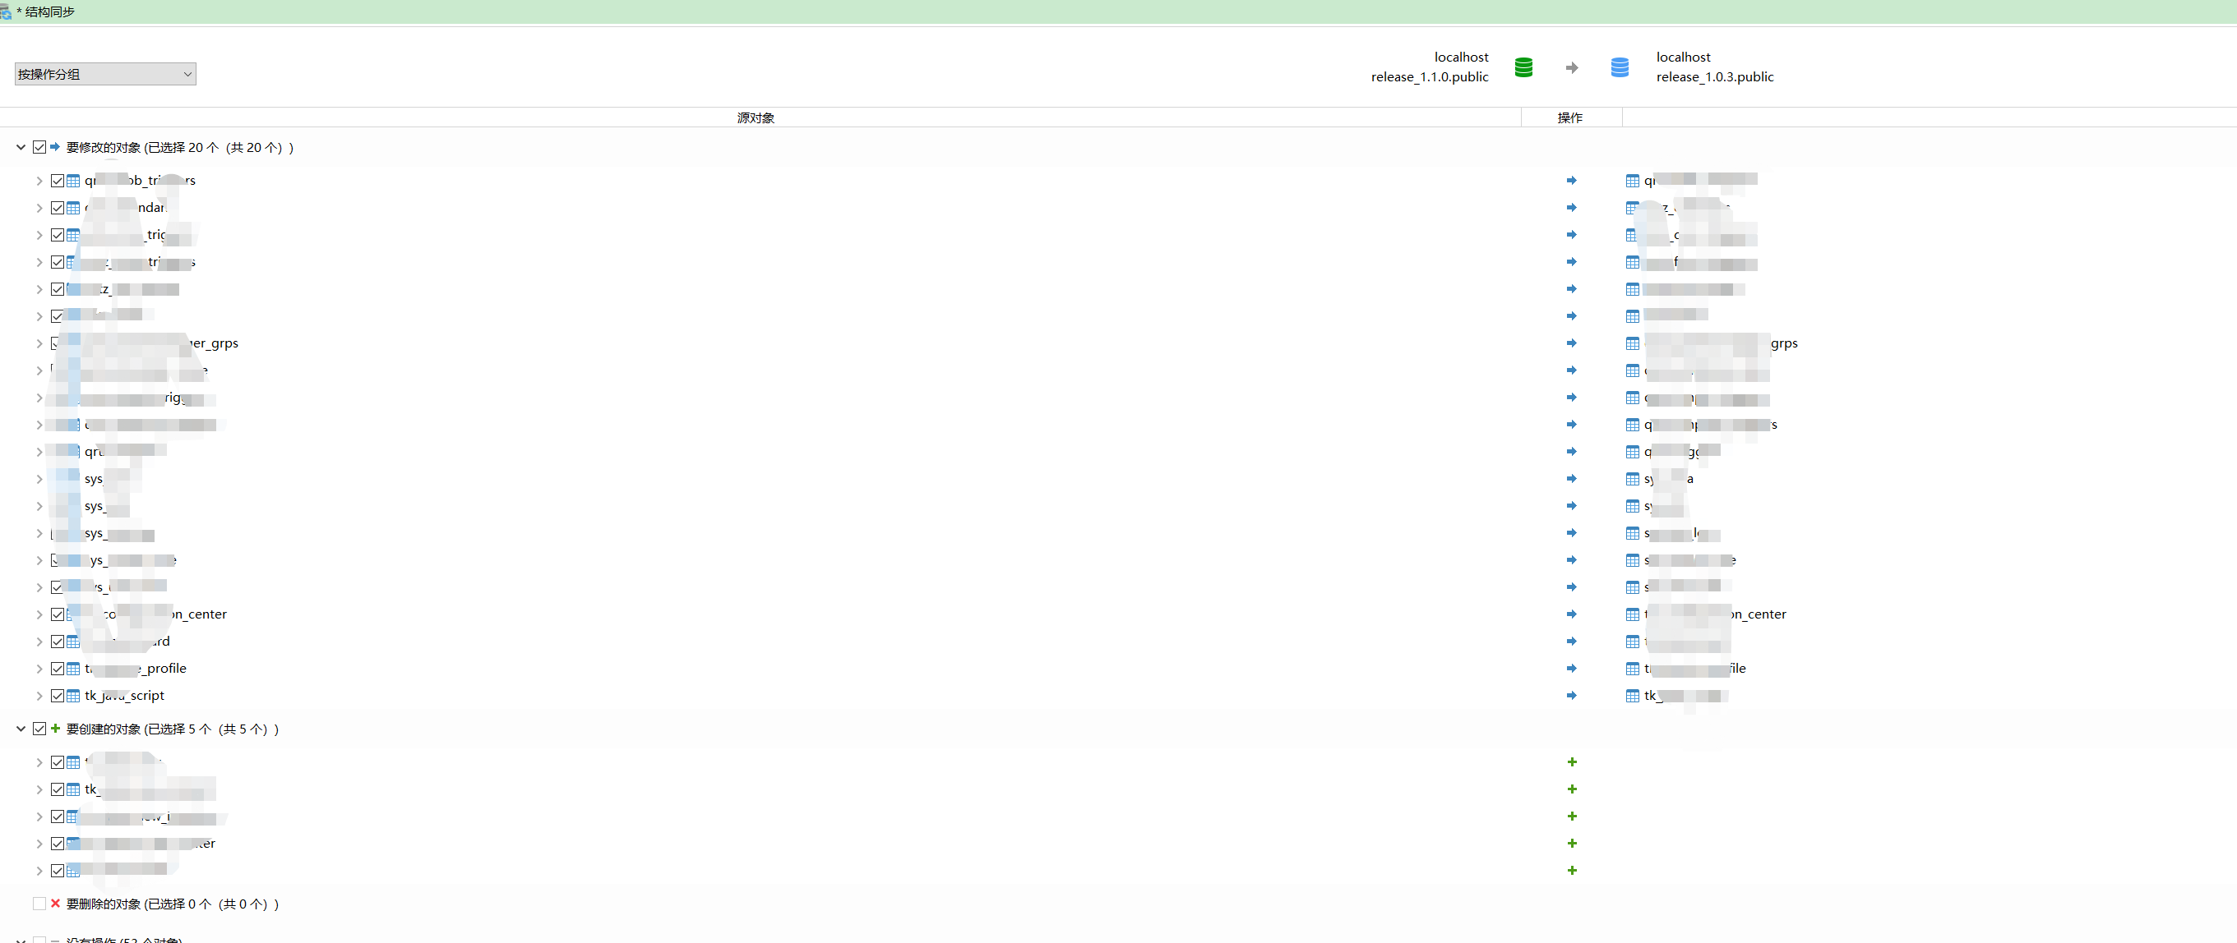Uncheck the checkbox of the tk_ create row
The height and width of the screenshot is (943, 2237).
click(x=58, y=789)
